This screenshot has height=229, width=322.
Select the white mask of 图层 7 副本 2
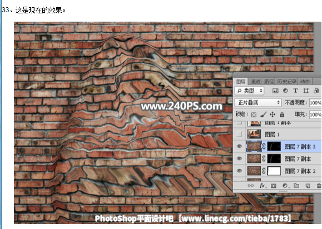[274, 171]
